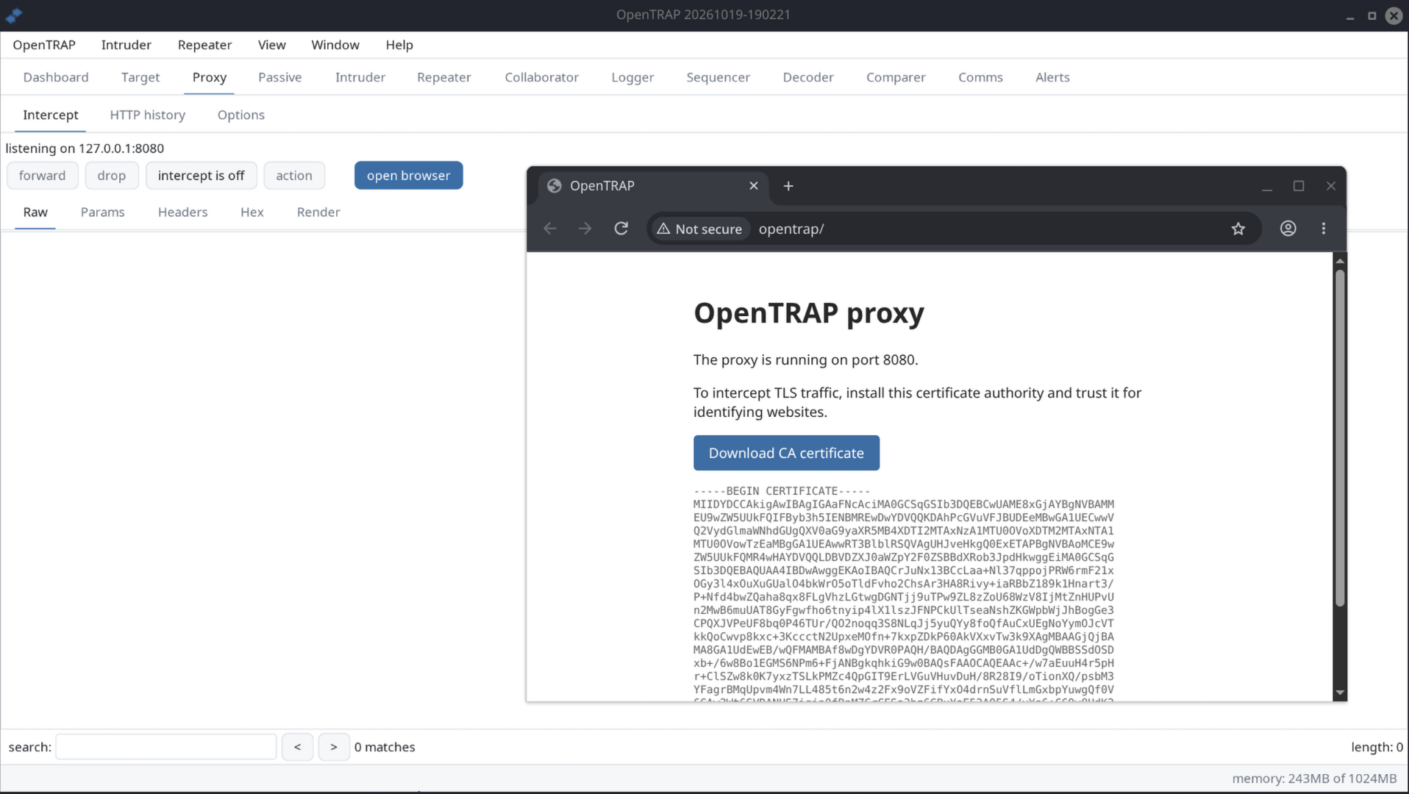The height and width of the screenshot is (794, 1409).
Task: Click the open browser button
Action: tap(409, 176)
